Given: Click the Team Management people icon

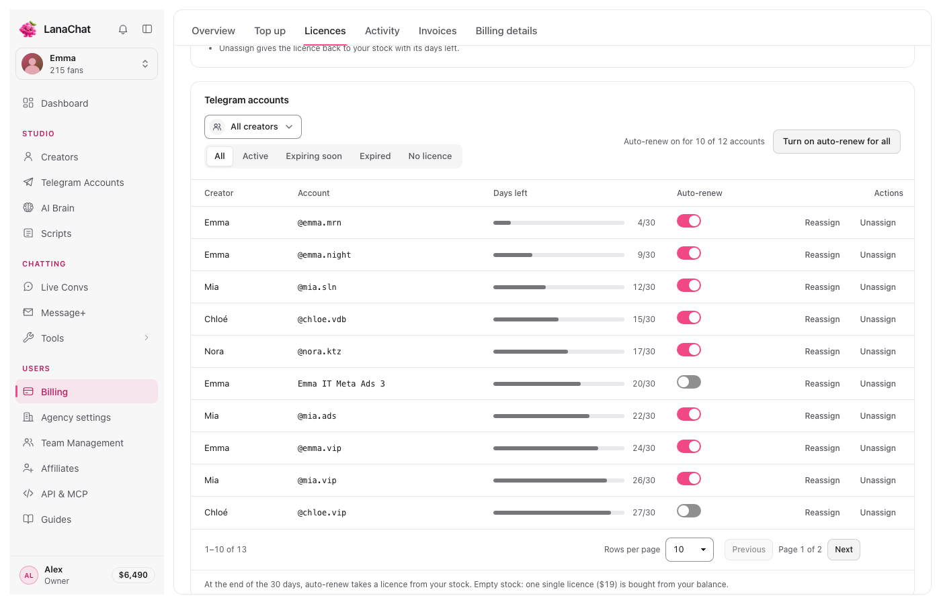Looking at the screenshot, I should point(28,442).
